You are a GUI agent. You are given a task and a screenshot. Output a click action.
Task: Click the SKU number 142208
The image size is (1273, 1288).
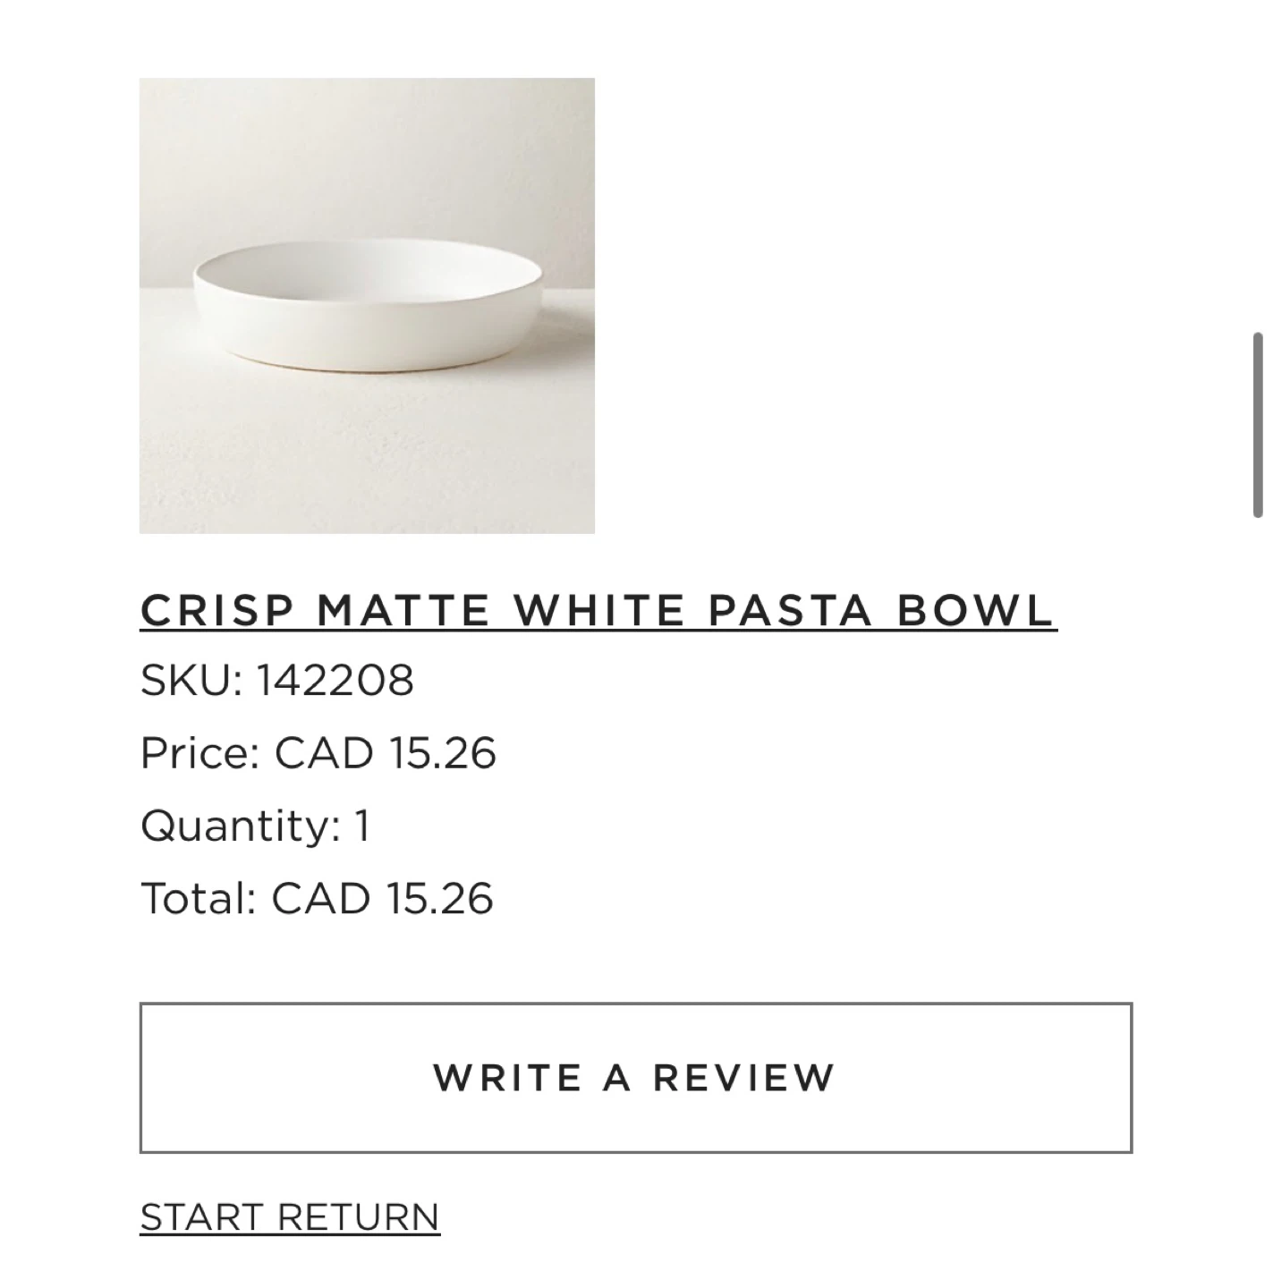coord(335,680)
